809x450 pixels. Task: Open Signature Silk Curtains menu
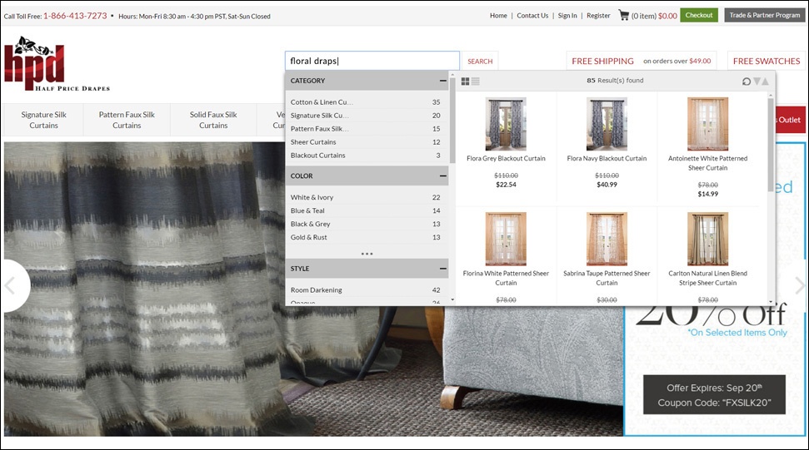pos(44,120)
